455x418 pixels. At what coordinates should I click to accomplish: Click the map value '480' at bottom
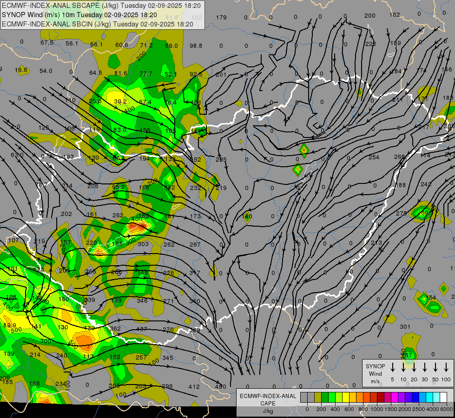coord(221,387)
